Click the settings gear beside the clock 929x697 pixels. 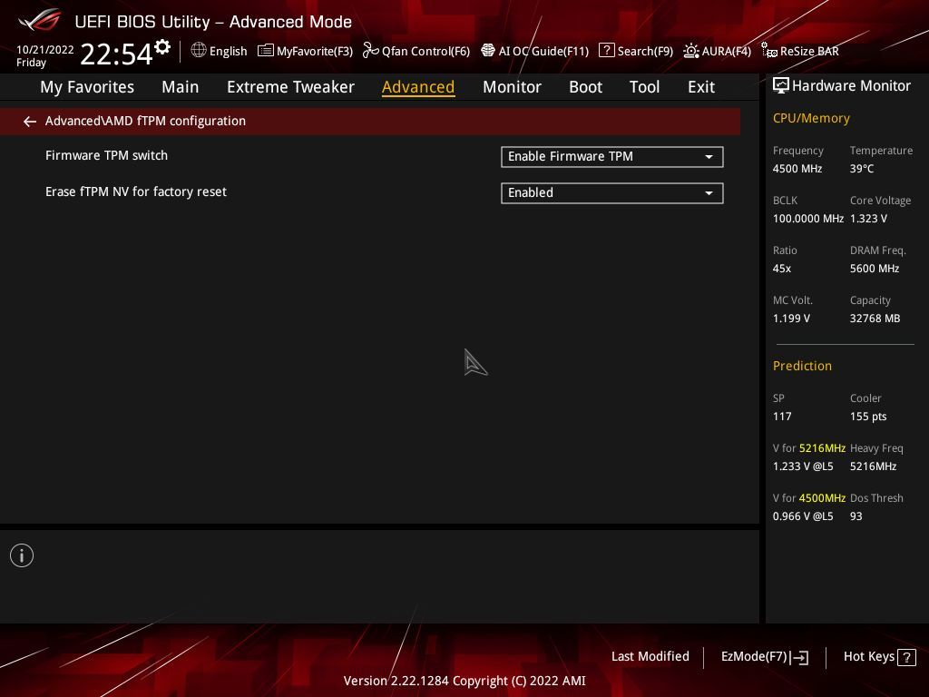(x=162, y=47)
